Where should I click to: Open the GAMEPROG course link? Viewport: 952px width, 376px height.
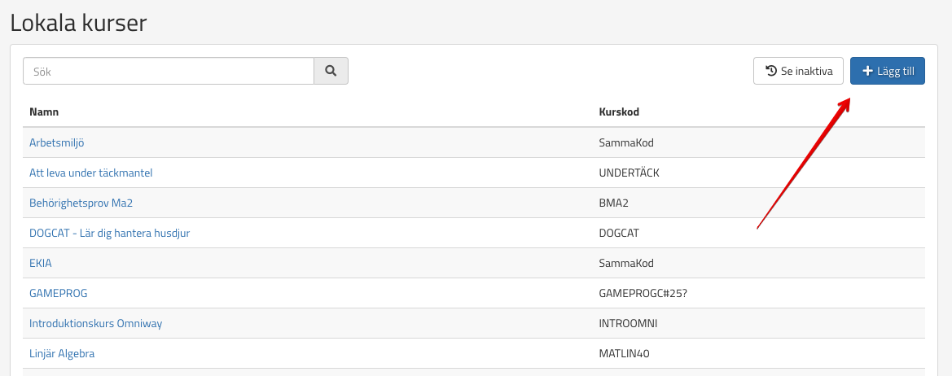[x=59, y=293]
